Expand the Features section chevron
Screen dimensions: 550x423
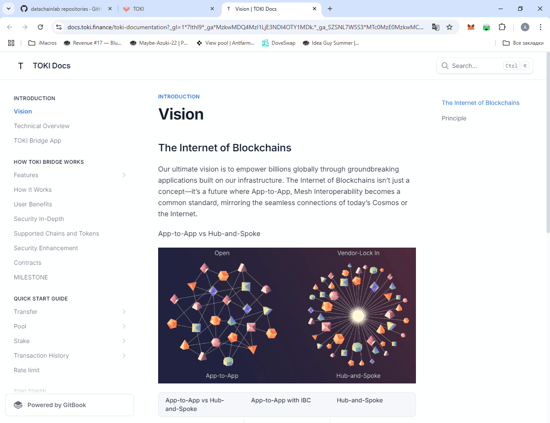click(124, 175)
